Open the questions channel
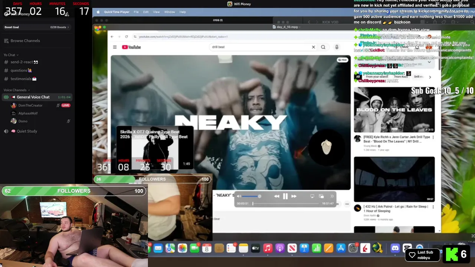Image resolution: width=475 pixels, height=267 pixels. click(x=21, y=70)
